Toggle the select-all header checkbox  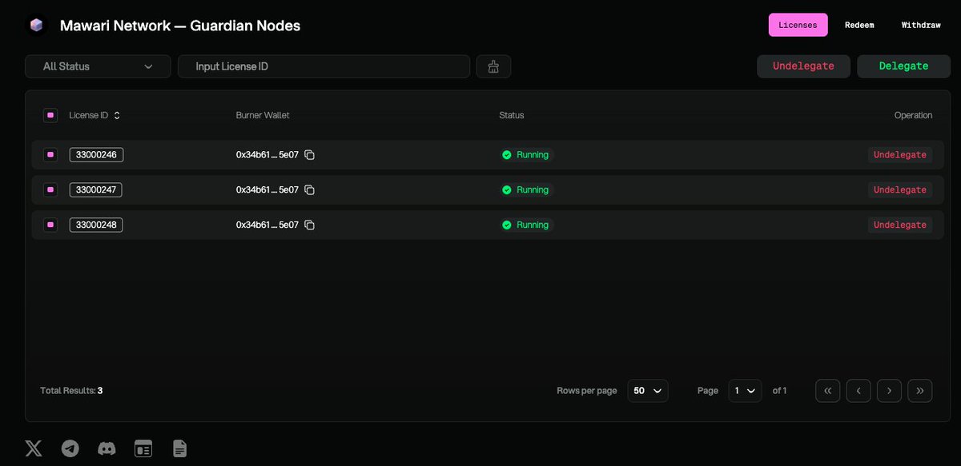point(50,115)
